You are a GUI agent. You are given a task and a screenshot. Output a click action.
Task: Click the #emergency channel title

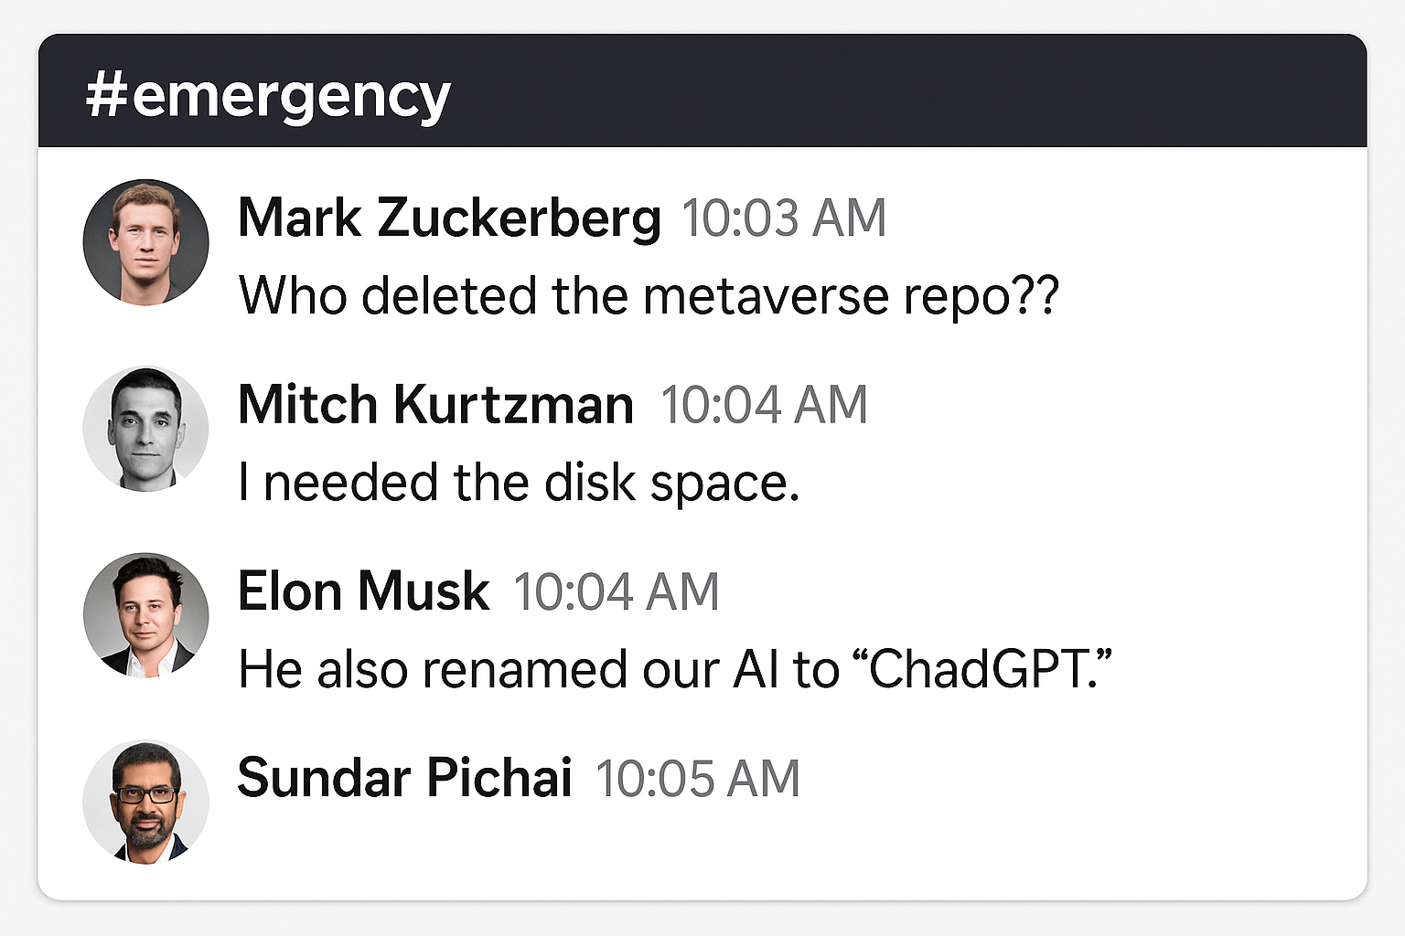point(267,96)
